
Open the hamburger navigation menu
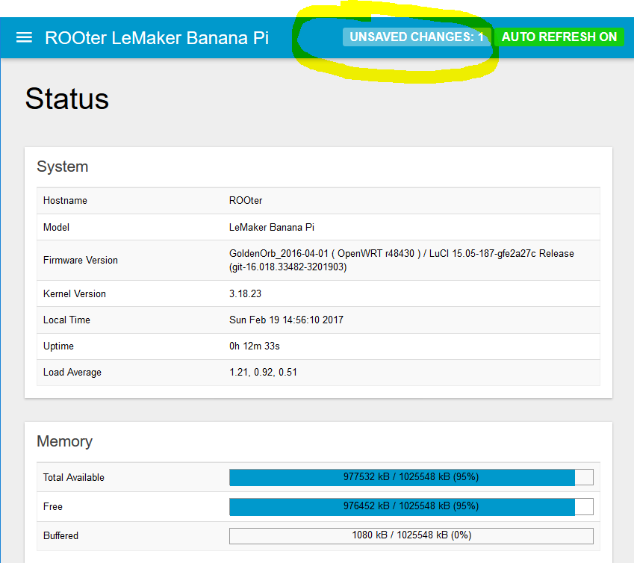point(24,38)
